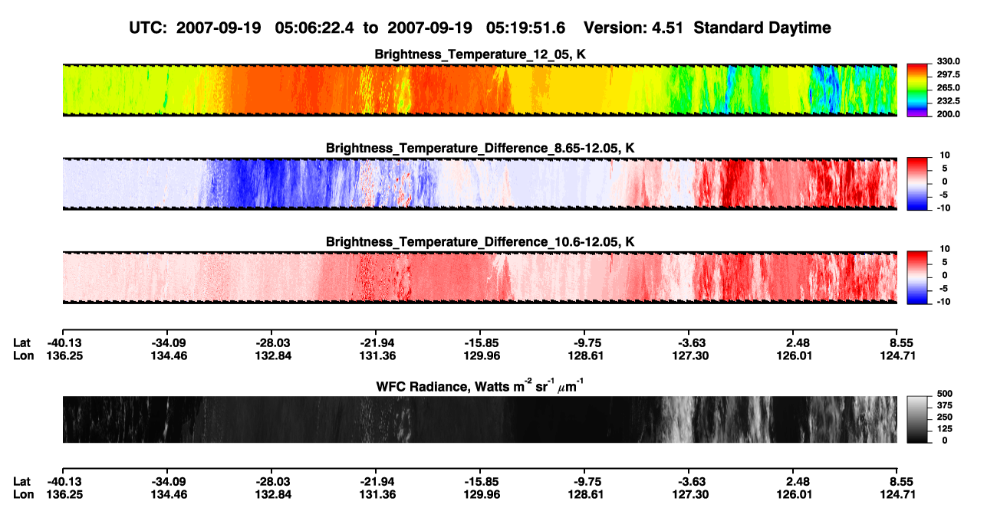The image size is (997, 511).
Task: Click the "10" label on the 10.6-12.05 colorbar
Action: click(945, 248)
